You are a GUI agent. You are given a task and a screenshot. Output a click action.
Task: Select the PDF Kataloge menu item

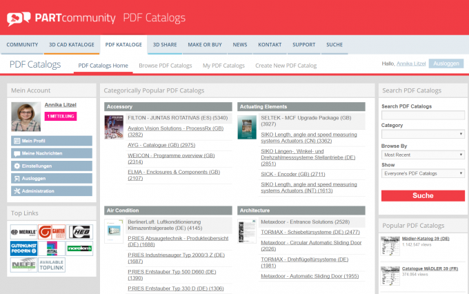123,45
